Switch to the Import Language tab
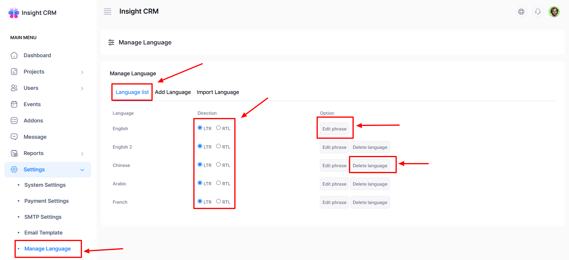 click(218, 92)
